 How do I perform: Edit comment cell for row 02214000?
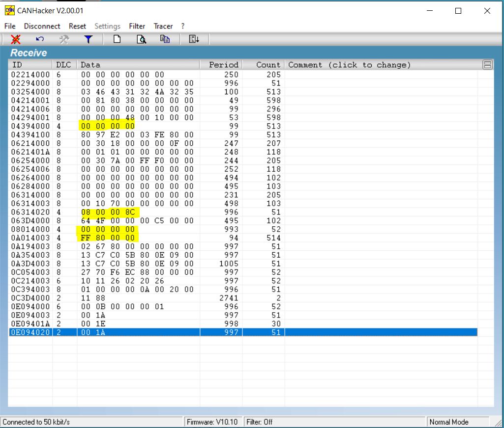pos(381,75)
